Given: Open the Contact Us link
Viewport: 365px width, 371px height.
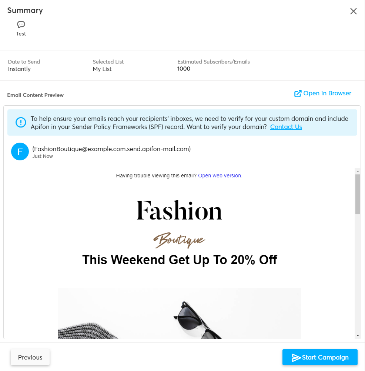Looking at the screenshot, I should pos(286,127).
